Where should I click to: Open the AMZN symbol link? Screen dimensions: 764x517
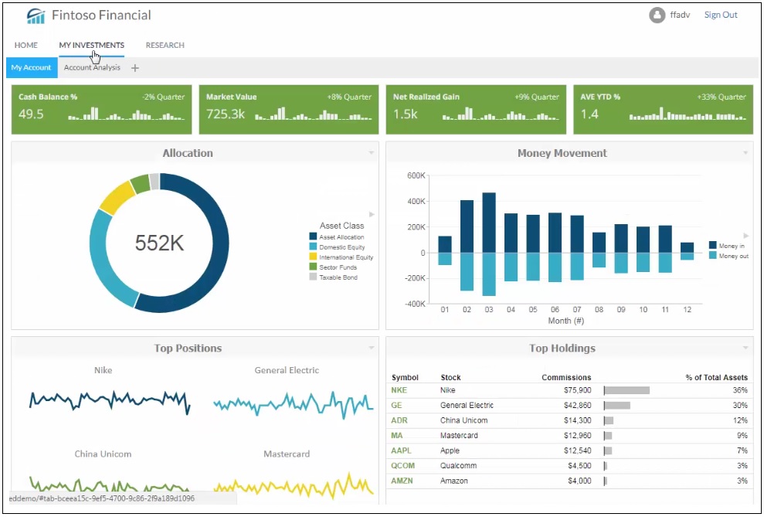[402, 481]
